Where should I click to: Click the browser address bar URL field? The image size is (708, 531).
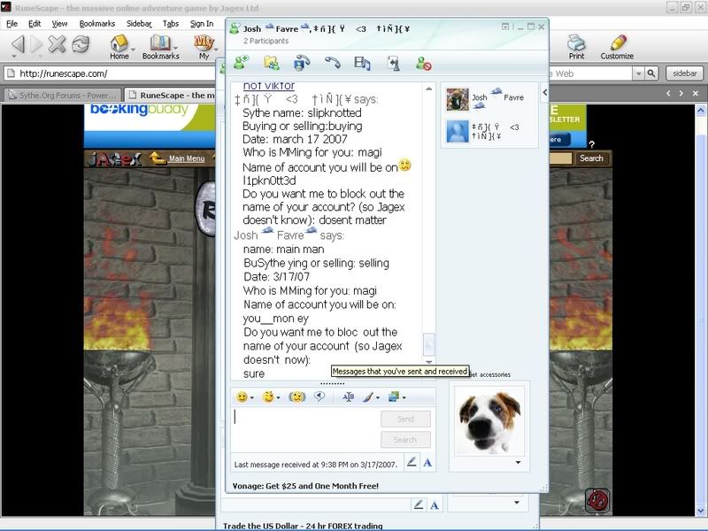click(x=111, y=73)
